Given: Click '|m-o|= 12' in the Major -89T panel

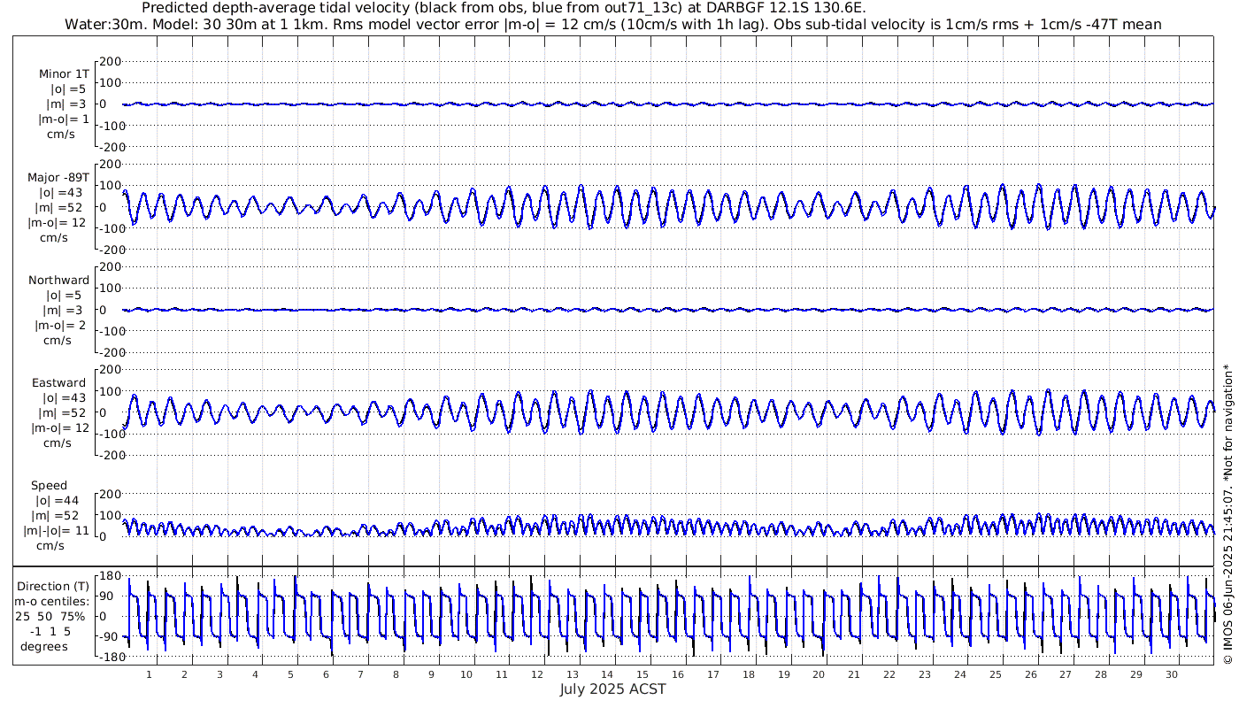Looking at the screenshot, I should (58, 222).
